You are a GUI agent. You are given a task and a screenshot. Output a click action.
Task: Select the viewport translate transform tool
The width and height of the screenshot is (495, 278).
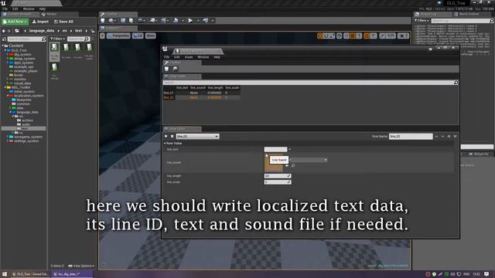(x=319, y=36)
